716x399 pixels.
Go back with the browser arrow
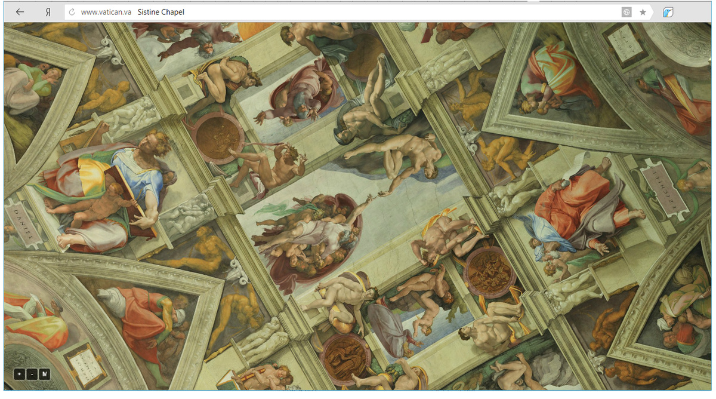pos(20,12)
